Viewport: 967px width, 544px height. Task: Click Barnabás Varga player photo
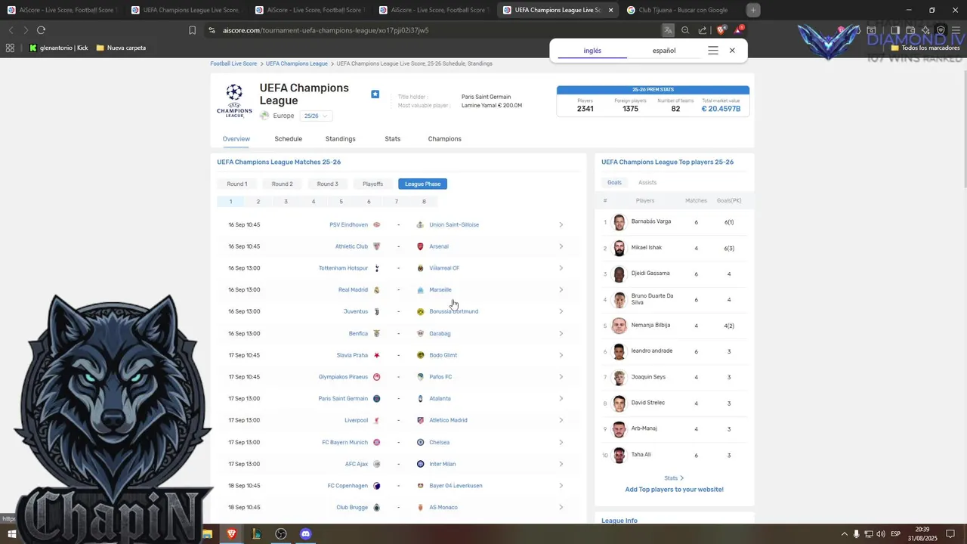(619, 222)
